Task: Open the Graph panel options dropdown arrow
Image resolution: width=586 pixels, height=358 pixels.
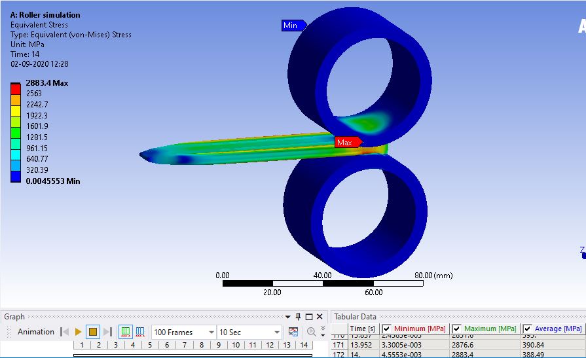Action: 287,317
